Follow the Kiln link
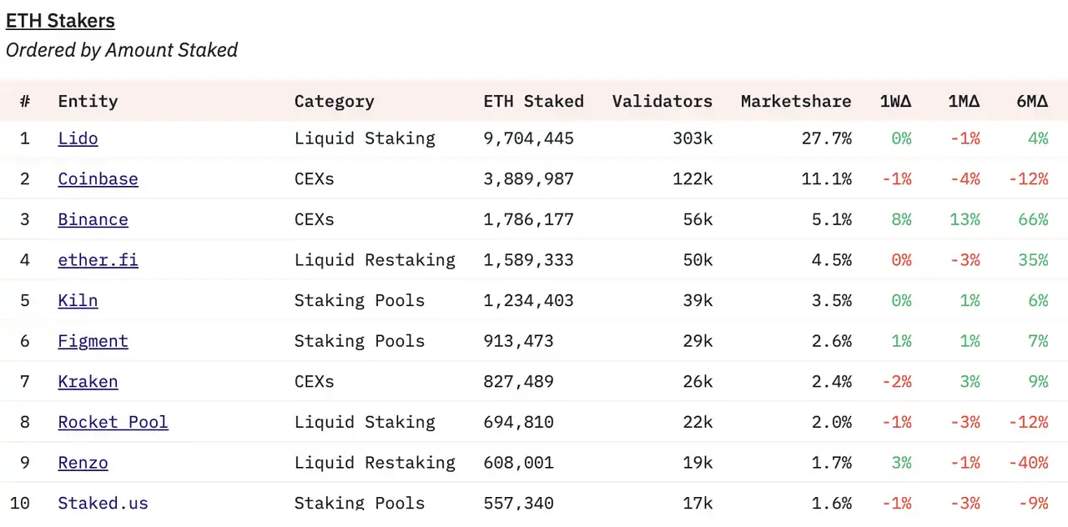The height and width of the screenshot is (527, 1068). (78, 301)
